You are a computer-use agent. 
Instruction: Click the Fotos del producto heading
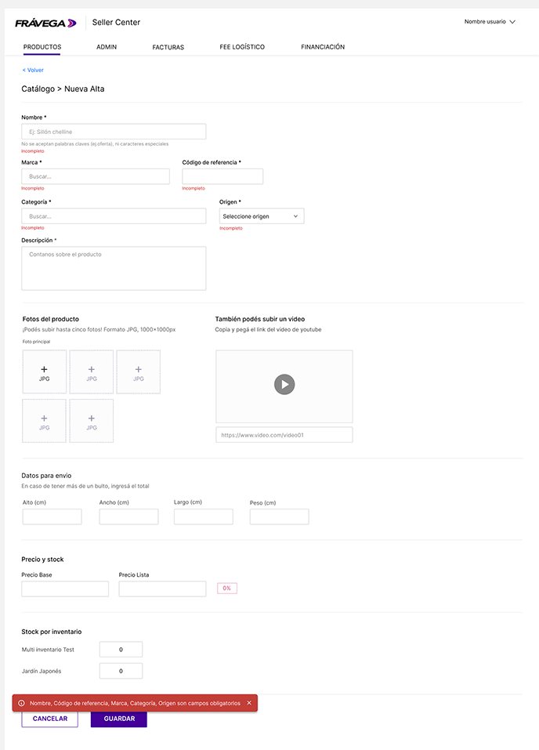pyautogui.click(x=51, y=319)
